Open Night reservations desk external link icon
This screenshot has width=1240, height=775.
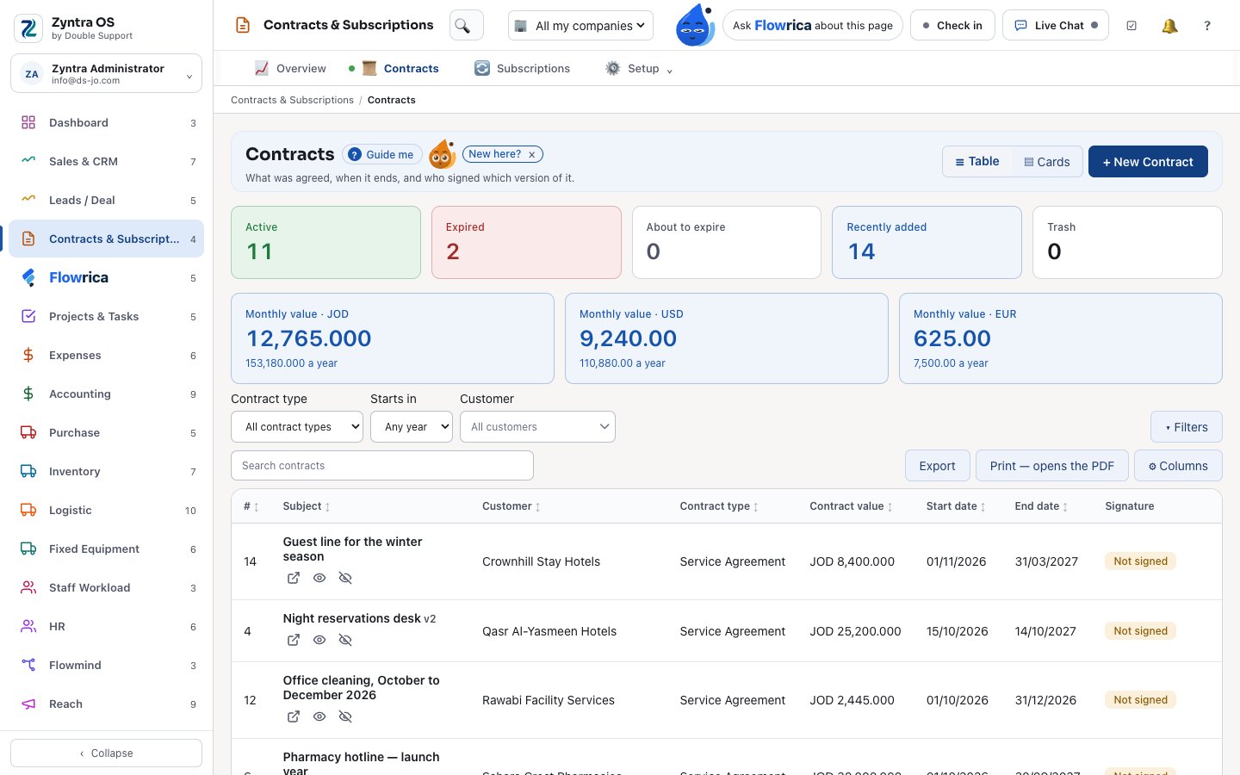pos(294,640)
